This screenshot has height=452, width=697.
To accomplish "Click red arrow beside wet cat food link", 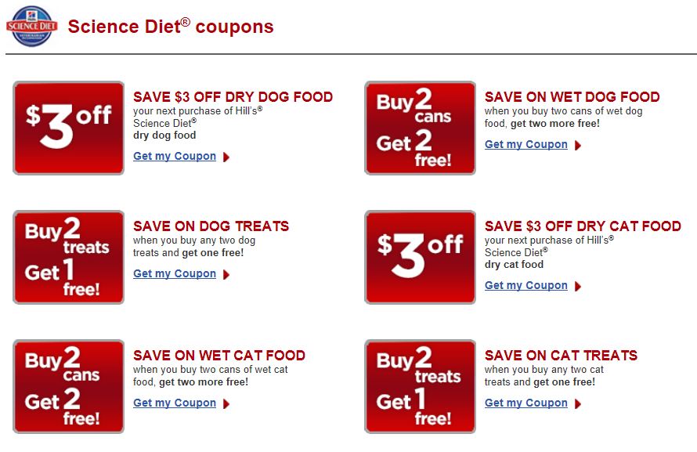I will 226,404.
